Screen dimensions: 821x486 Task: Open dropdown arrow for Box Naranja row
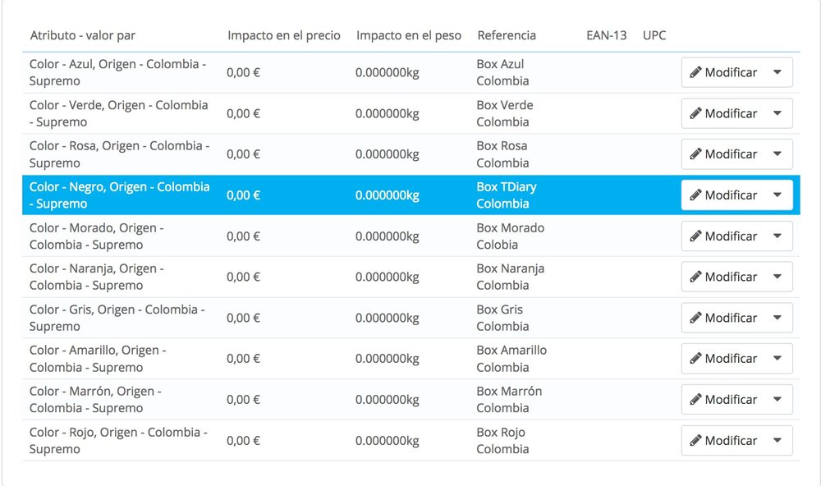pos(777,277)
